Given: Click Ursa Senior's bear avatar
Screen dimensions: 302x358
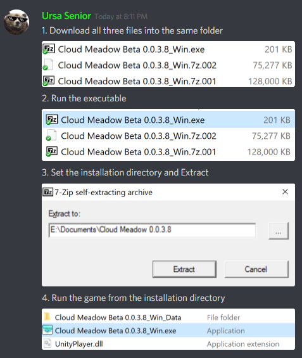Looking at the screenshot, I should click(16, 22).
